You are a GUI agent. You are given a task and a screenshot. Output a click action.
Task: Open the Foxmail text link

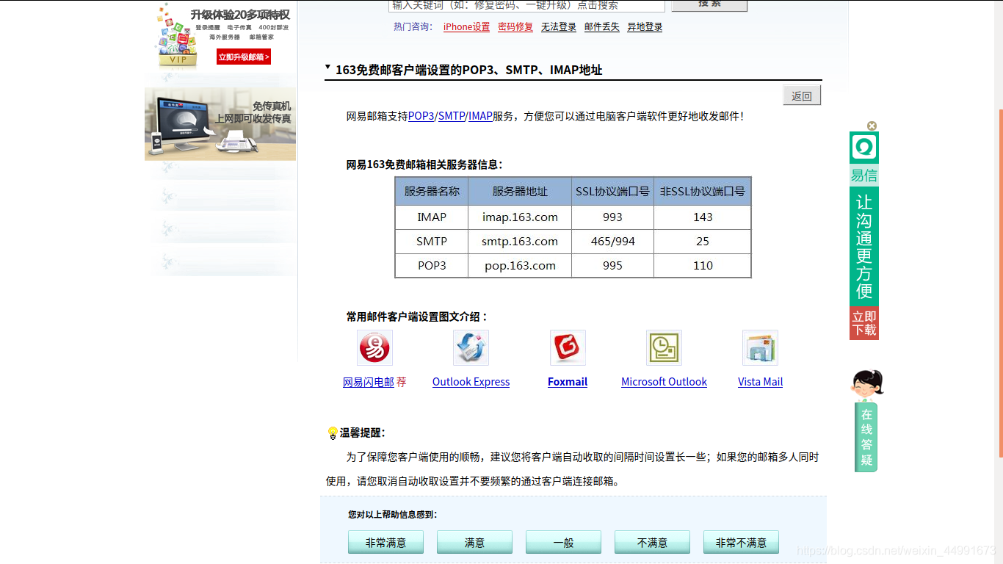coord(568,382)
